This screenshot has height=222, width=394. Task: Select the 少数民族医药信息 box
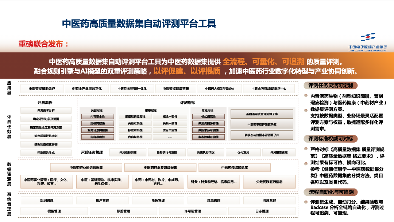coord(269,182)
